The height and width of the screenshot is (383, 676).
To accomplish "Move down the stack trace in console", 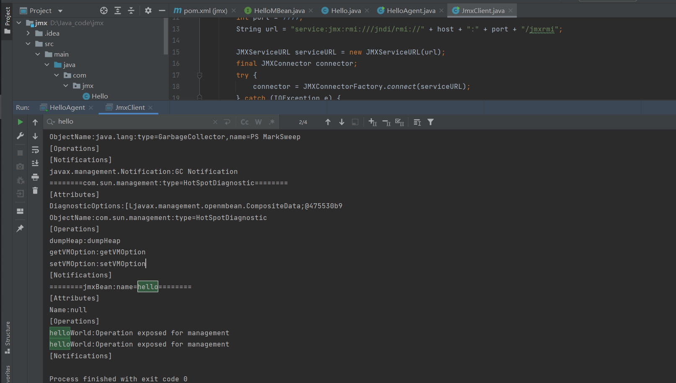I will click(35, 136).
